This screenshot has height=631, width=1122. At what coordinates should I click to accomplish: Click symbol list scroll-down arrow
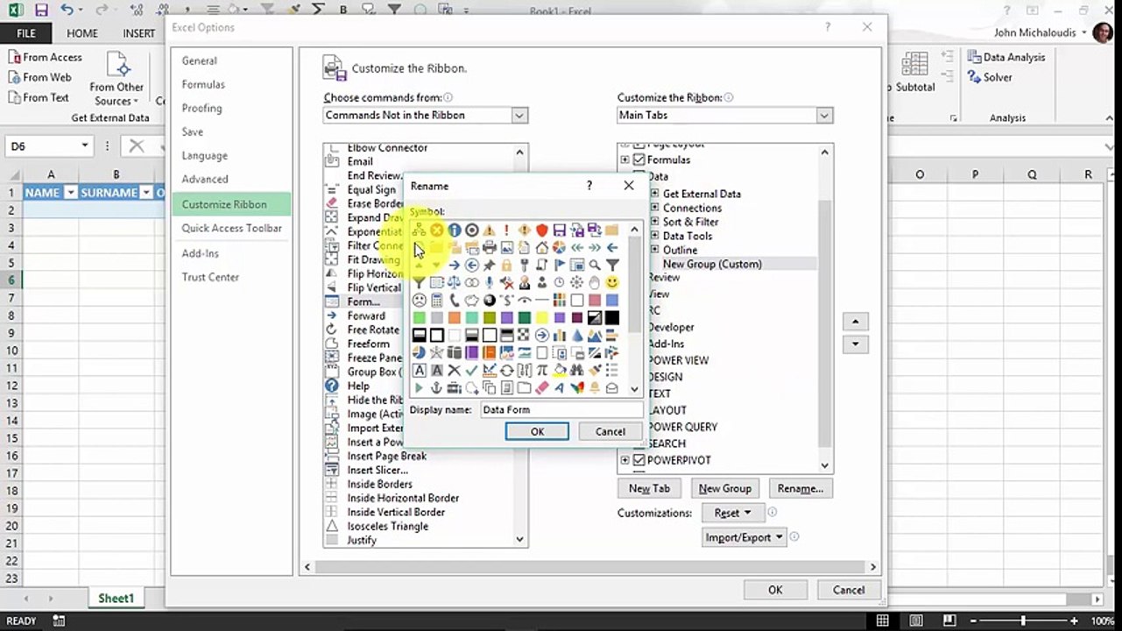click(x=634, y=389)
